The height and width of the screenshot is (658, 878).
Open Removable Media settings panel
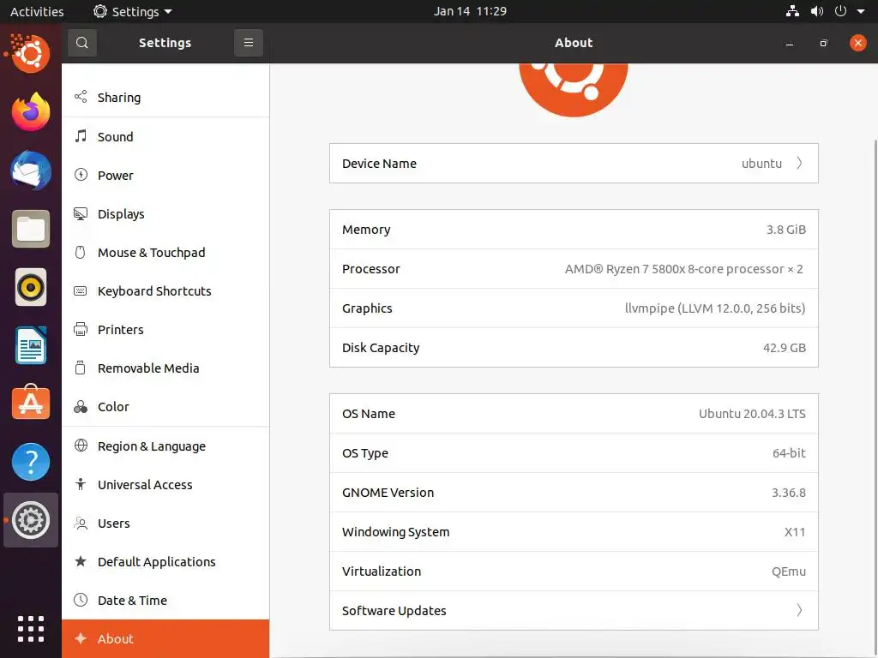tap(165, 368)
